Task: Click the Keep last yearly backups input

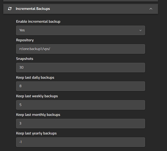Action: 80,142
